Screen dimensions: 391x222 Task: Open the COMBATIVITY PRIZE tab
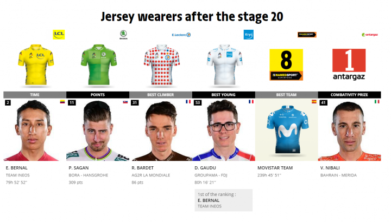coord(349,95)
